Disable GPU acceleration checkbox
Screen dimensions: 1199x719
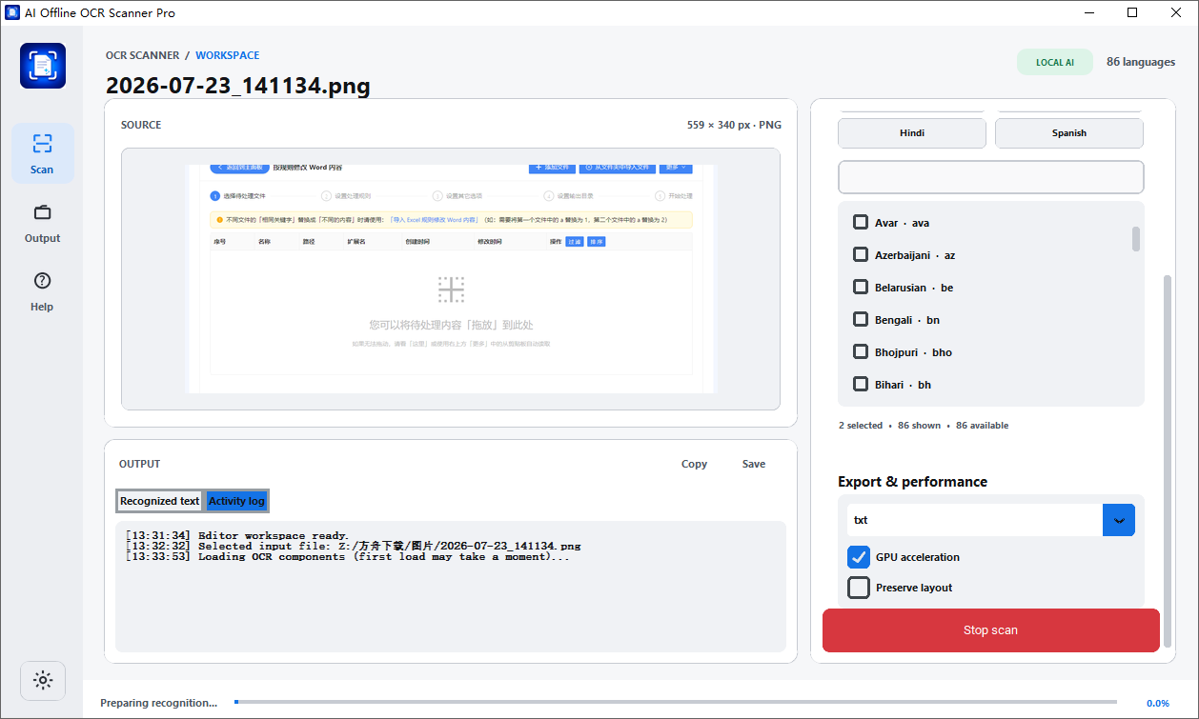pyautogui.click(x=859, y=557)
